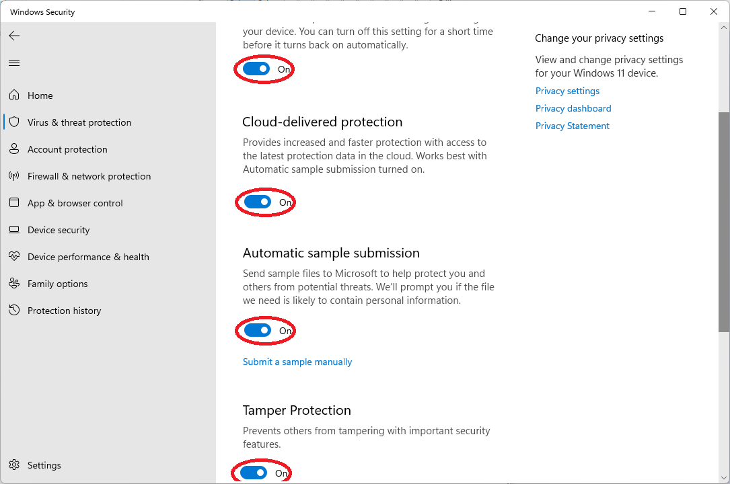Open the hamburger navigation menu
730x484 pixels.
[x=14, y=63]
